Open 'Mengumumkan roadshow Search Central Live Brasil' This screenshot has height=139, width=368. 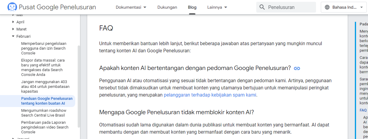(x=44, y=113)
